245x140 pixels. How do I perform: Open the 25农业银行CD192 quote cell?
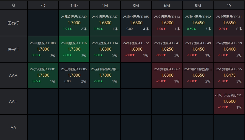pyautogui.click(x=198, y=23)
